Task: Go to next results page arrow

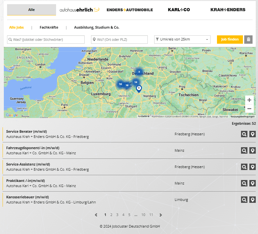Action: (x=161, y=215)
